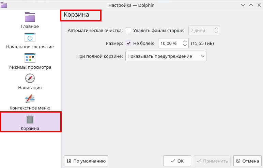263x168 pixels.
Task: Switch to the Навигация tab label
Action: click(x=30, y=87)
